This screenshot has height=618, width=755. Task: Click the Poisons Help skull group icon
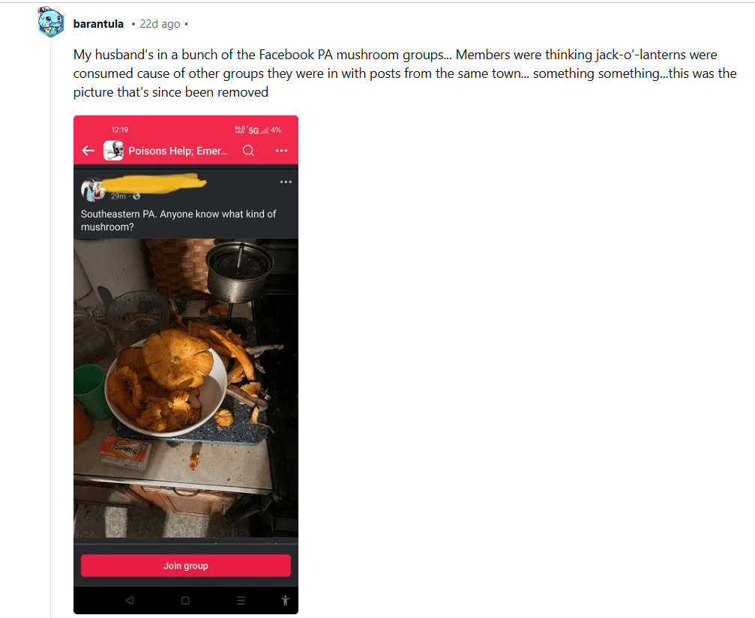(114, 151)
